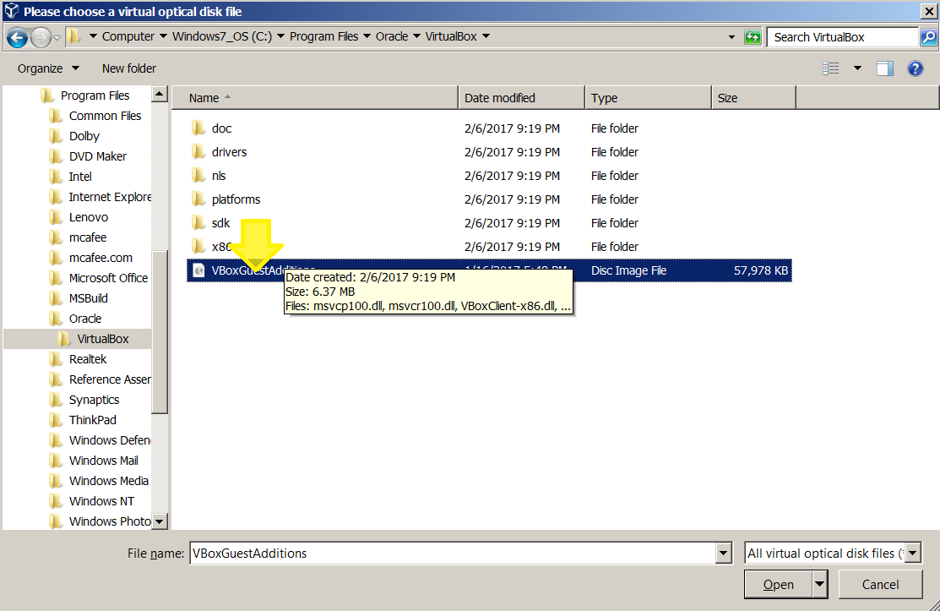Screen dimensions: 940x611
Task: Expand the view options dropdown arrow
Action: [x=857, y=68]
